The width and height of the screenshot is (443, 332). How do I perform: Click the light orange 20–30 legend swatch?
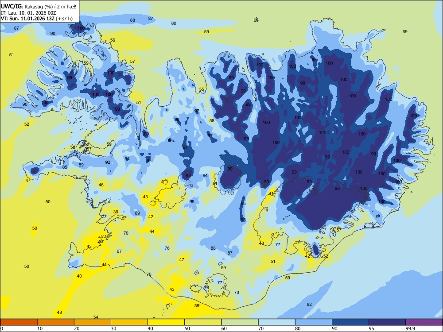pyautogui.click(x=93, y=322)
